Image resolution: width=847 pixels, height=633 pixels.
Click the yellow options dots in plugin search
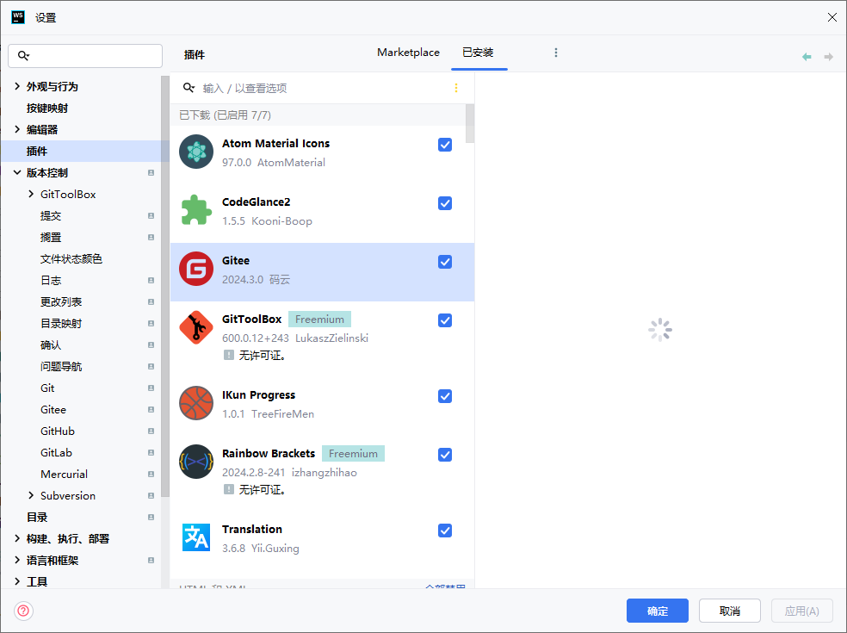456,88
